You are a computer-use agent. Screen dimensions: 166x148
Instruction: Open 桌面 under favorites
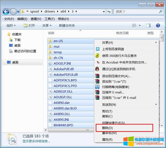(15, 45)
